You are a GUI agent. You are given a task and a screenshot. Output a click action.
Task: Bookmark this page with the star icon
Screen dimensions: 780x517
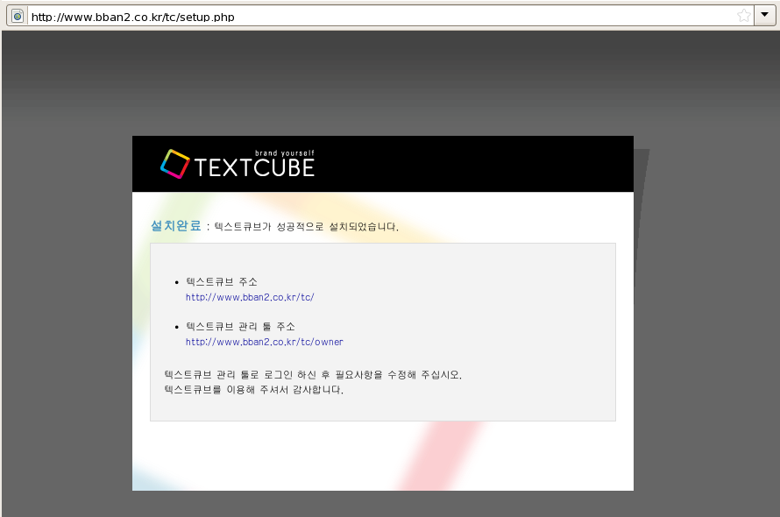744,16
